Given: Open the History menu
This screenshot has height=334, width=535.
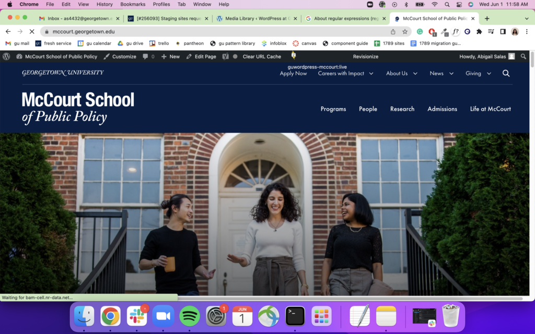Looking at the screenshot, I should click(104, 4).
